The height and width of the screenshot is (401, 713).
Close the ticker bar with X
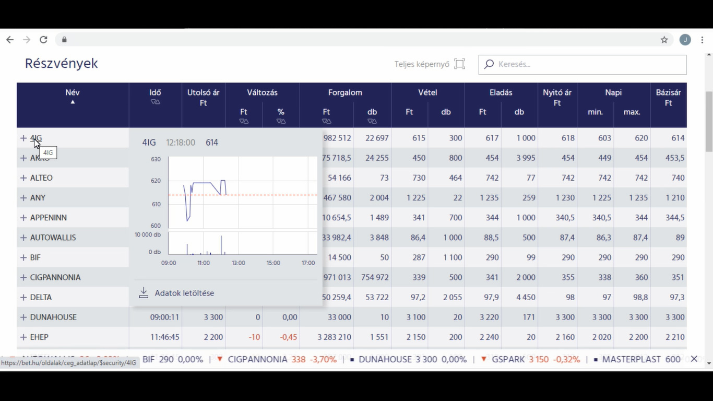click(x=694, y=359)
